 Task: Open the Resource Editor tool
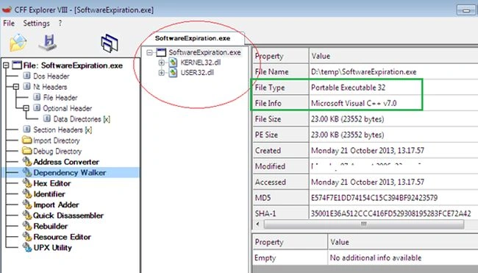[x=63, y=237]
